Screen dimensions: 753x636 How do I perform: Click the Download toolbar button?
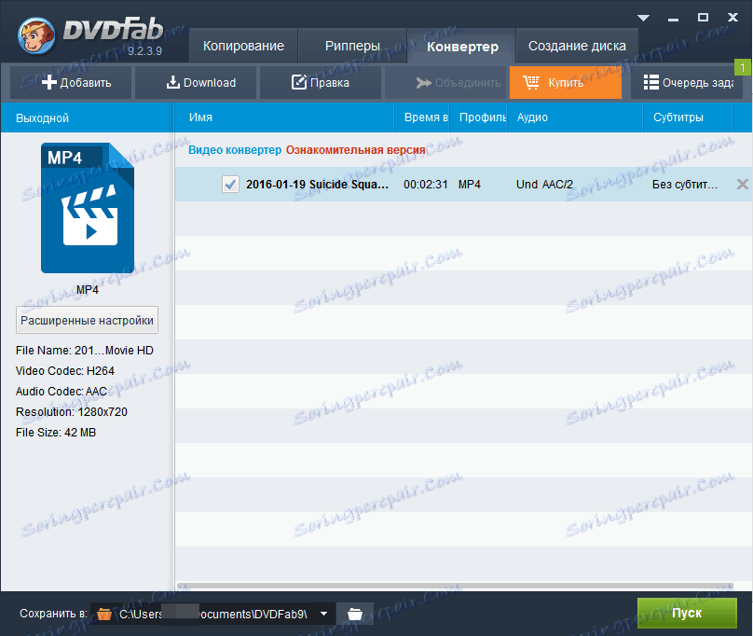pos(196,83)
